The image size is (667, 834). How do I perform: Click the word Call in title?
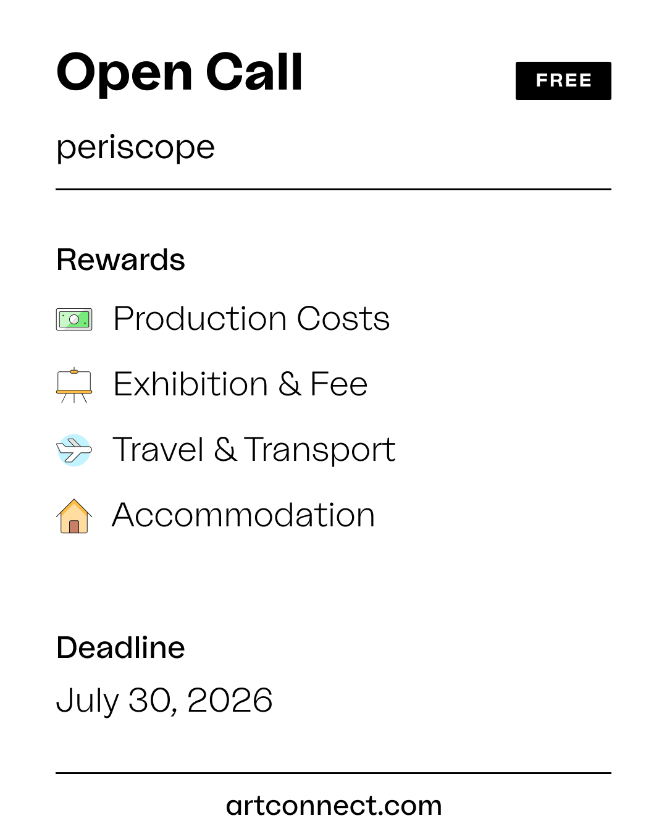(x=254, y=72)
